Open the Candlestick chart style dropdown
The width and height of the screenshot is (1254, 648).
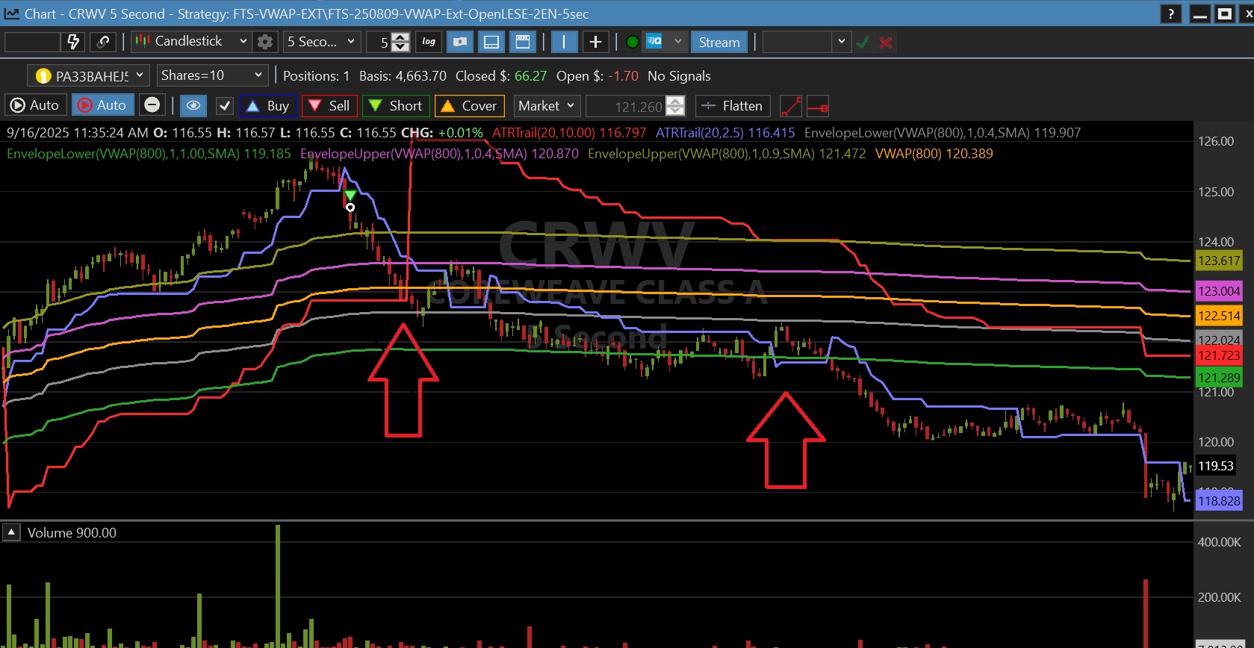point(190,42)
